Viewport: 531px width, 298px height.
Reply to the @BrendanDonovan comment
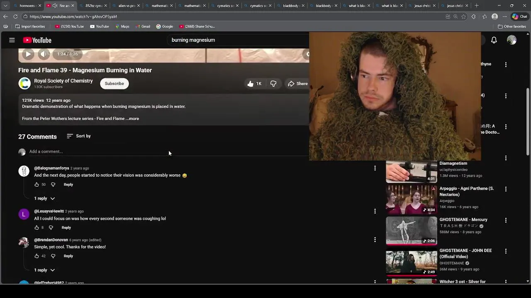[x=68, y=256]
